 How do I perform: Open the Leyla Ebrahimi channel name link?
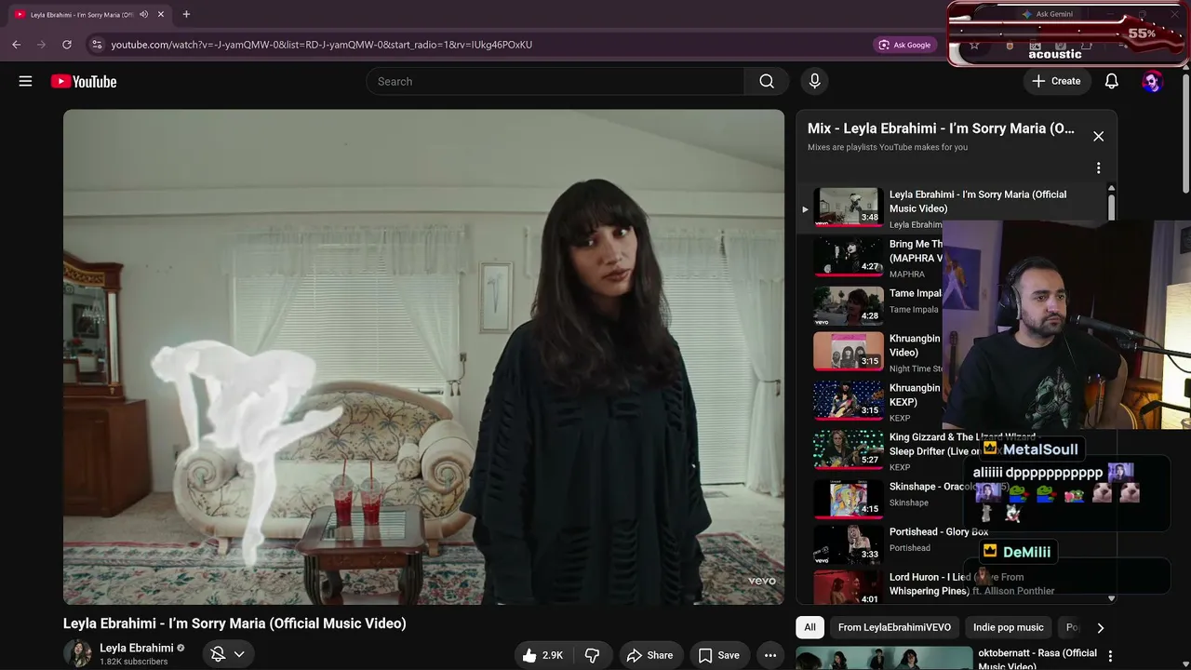click(137, 648)
